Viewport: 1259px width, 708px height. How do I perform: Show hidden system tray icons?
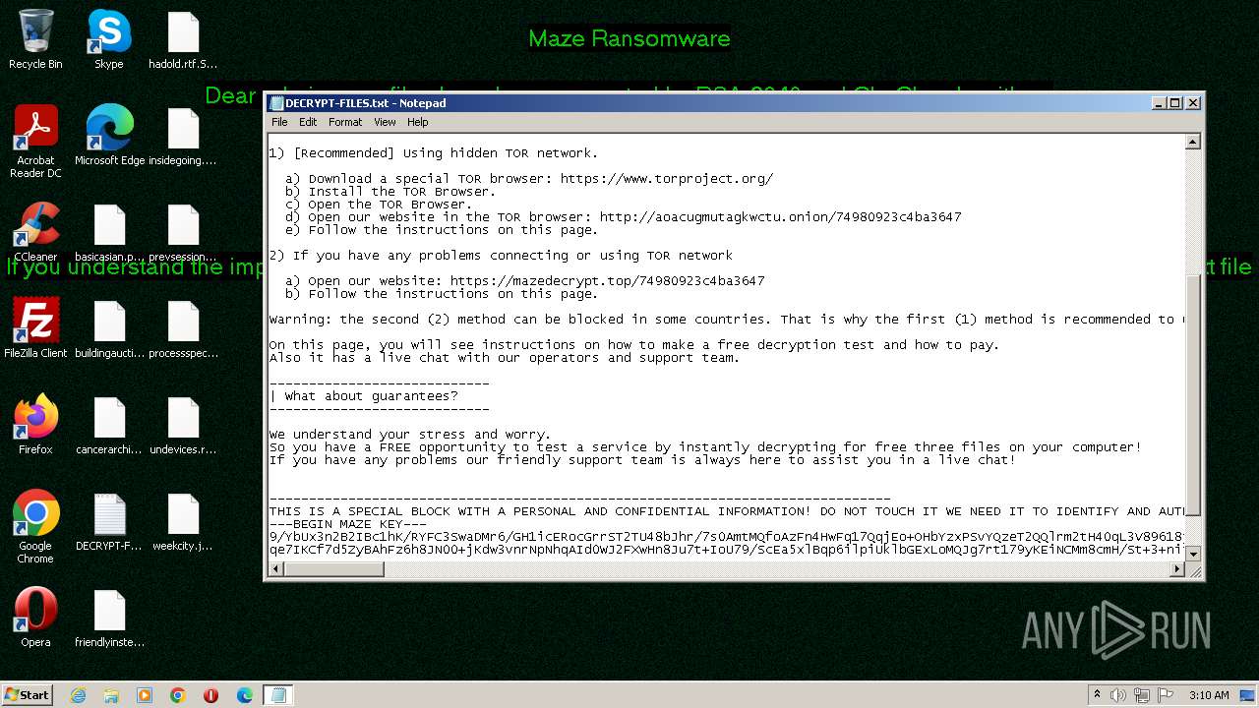tap(1097, 695)
